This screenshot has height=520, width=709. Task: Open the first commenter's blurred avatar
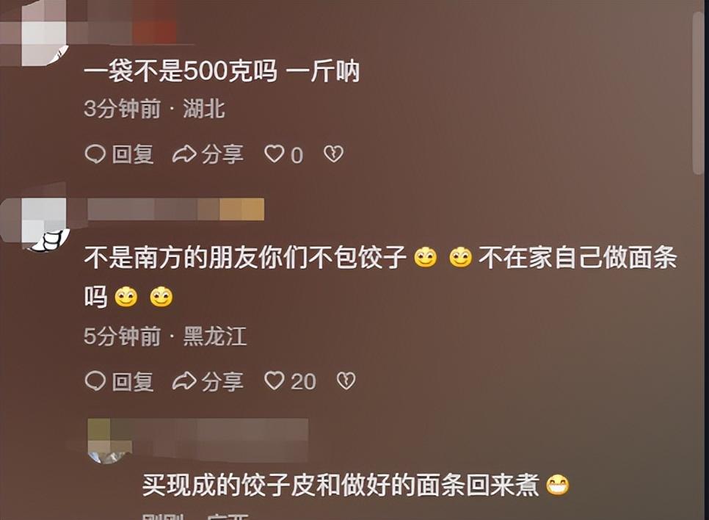coord(44,32)
